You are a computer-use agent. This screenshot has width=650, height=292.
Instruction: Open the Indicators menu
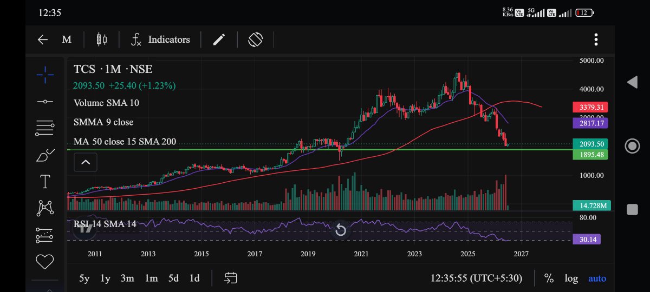tap(160, 39)
